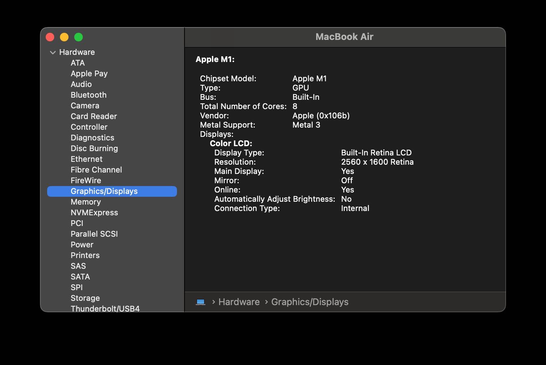Select Parallel SCSI item
Viewport: 546px width, 365px height.
click(94, 234)
